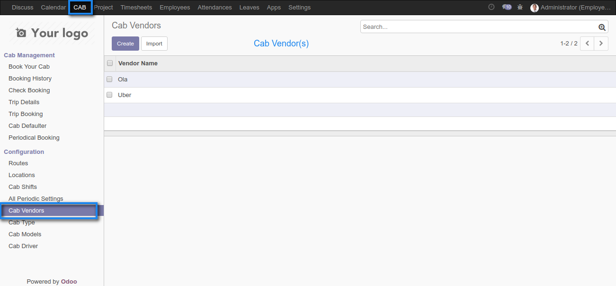Open the debug bug icon
Screen dimensions: 616x286
click(520, 7)
